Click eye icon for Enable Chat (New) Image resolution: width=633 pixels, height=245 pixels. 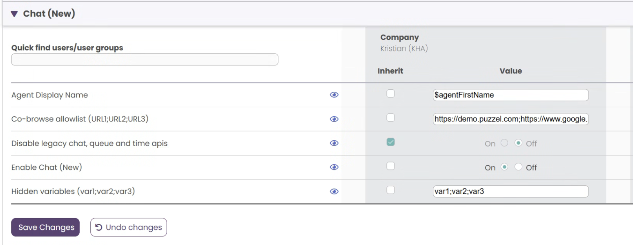click(334, 167)
